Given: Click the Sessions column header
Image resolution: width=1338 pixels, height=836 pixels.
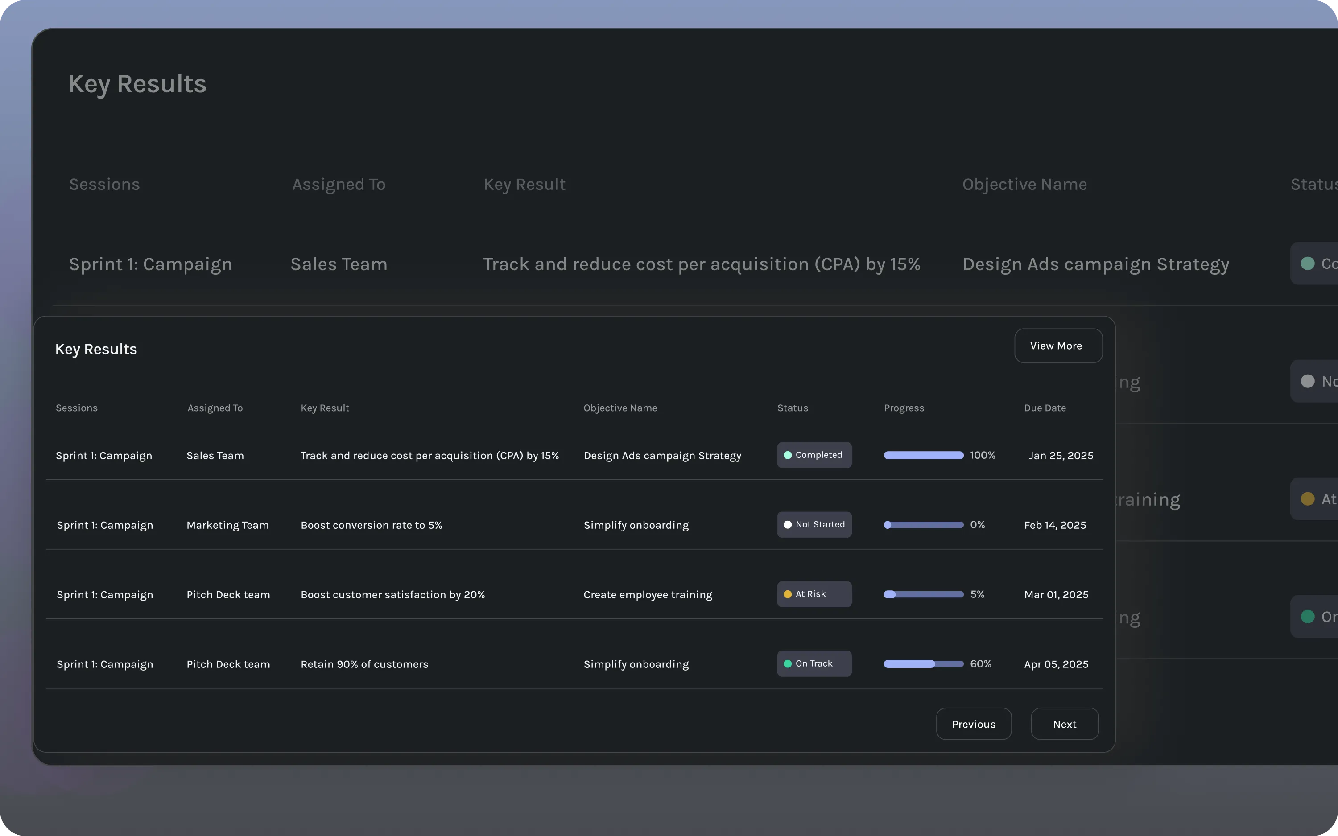Looking at the screenshot, I should (x=77, y=408).
